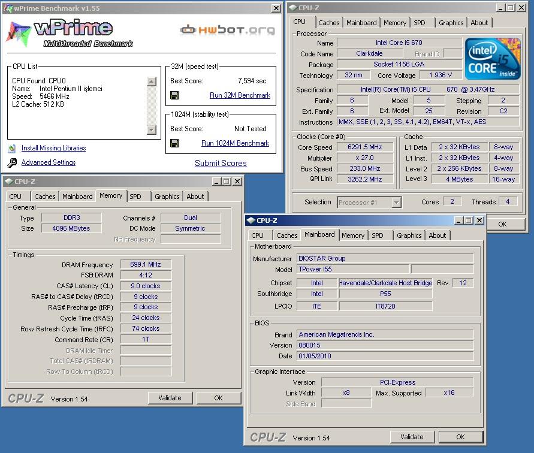Run the 32M Benchmark
Screen dimensions: 534x453
(240, 95)
